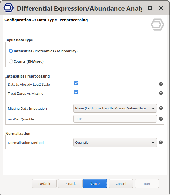The width and height of the screenshot is (170, 195).
Task: Select Intensities (Proteomics / Microarray) radio button
Action: point(11,51)
